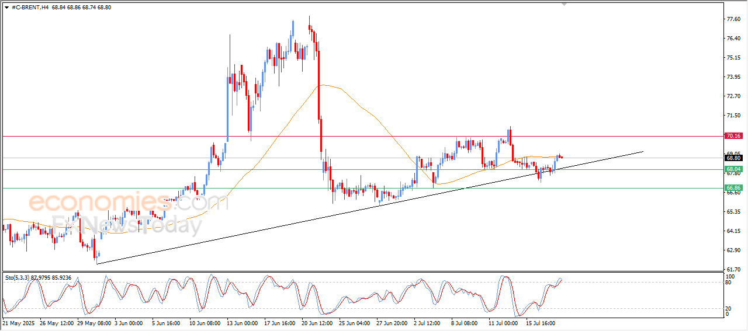Click the 15 Jul 16:00 time label

tap(540, 322)
